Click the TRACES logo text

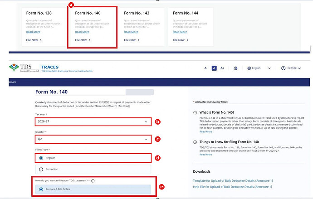point(50,67)
